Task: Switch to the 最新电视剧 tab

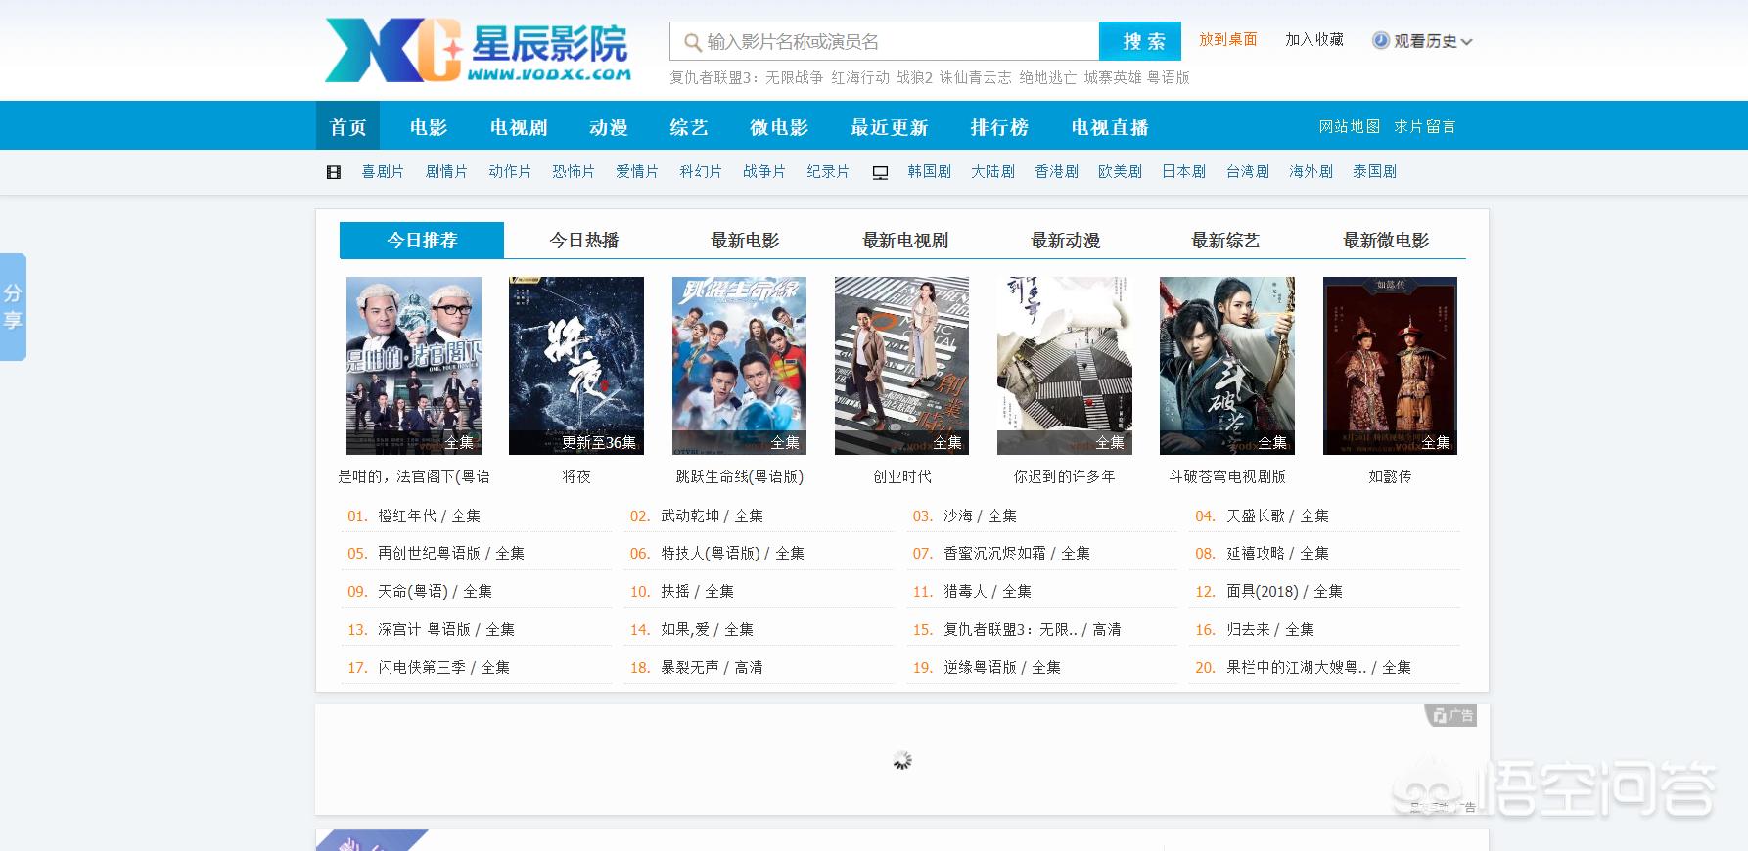Action: [x=905, y=240]
